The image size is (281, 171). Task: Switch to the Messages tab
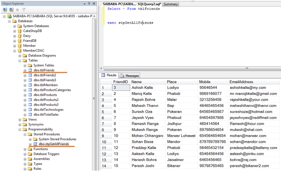click(129, 76)
